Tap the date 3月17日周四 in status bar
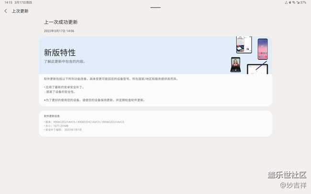Image resolution: width=311 pixels, height=194 pixels. [23, 2]
